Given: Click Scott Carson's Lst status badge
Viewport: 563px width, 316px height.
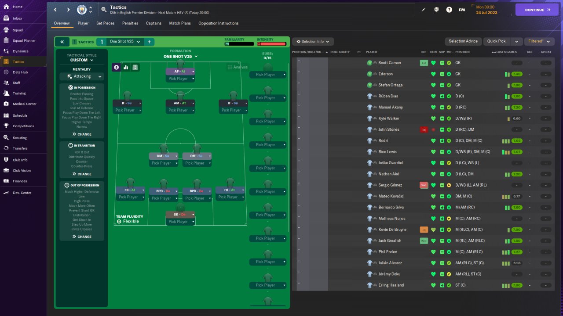Looking at the screenshot, I should click(x=424, y=63).
